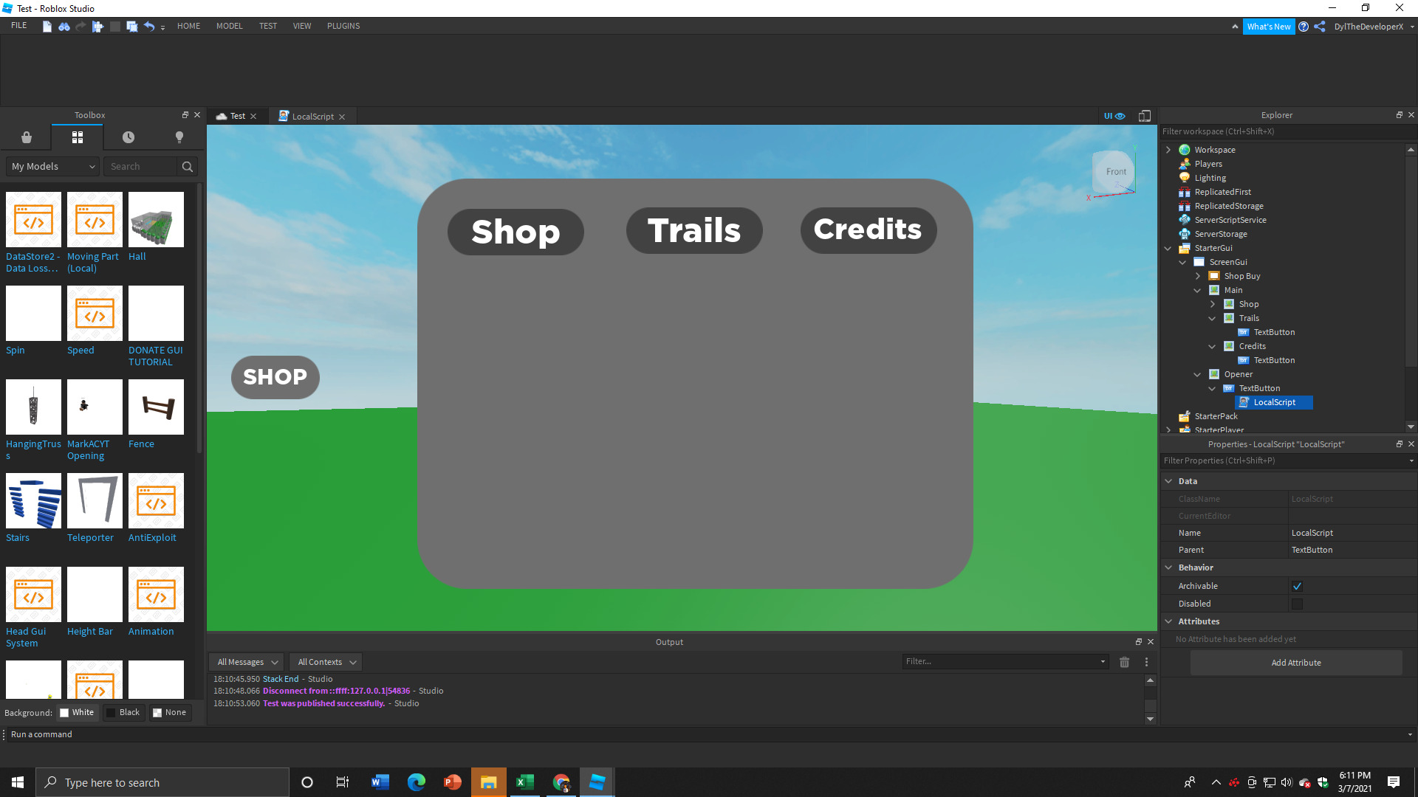Open the My Models dropdown
The width and height of the screenshot is (1418, 797).
tap(53, 167)
